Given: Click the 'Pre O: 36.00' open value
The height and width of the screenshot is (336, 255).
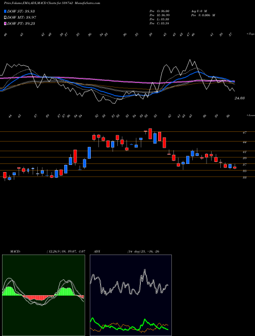Looking at the screenshot, I should [160, 11].
